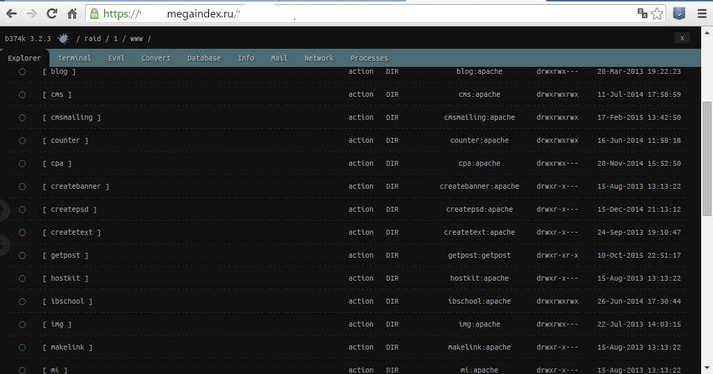Image resolution: width=713 pixels, height=374 pixels.
Task: Open the ibschool directory
Action: pyautogui.click(x=68, y=302)
